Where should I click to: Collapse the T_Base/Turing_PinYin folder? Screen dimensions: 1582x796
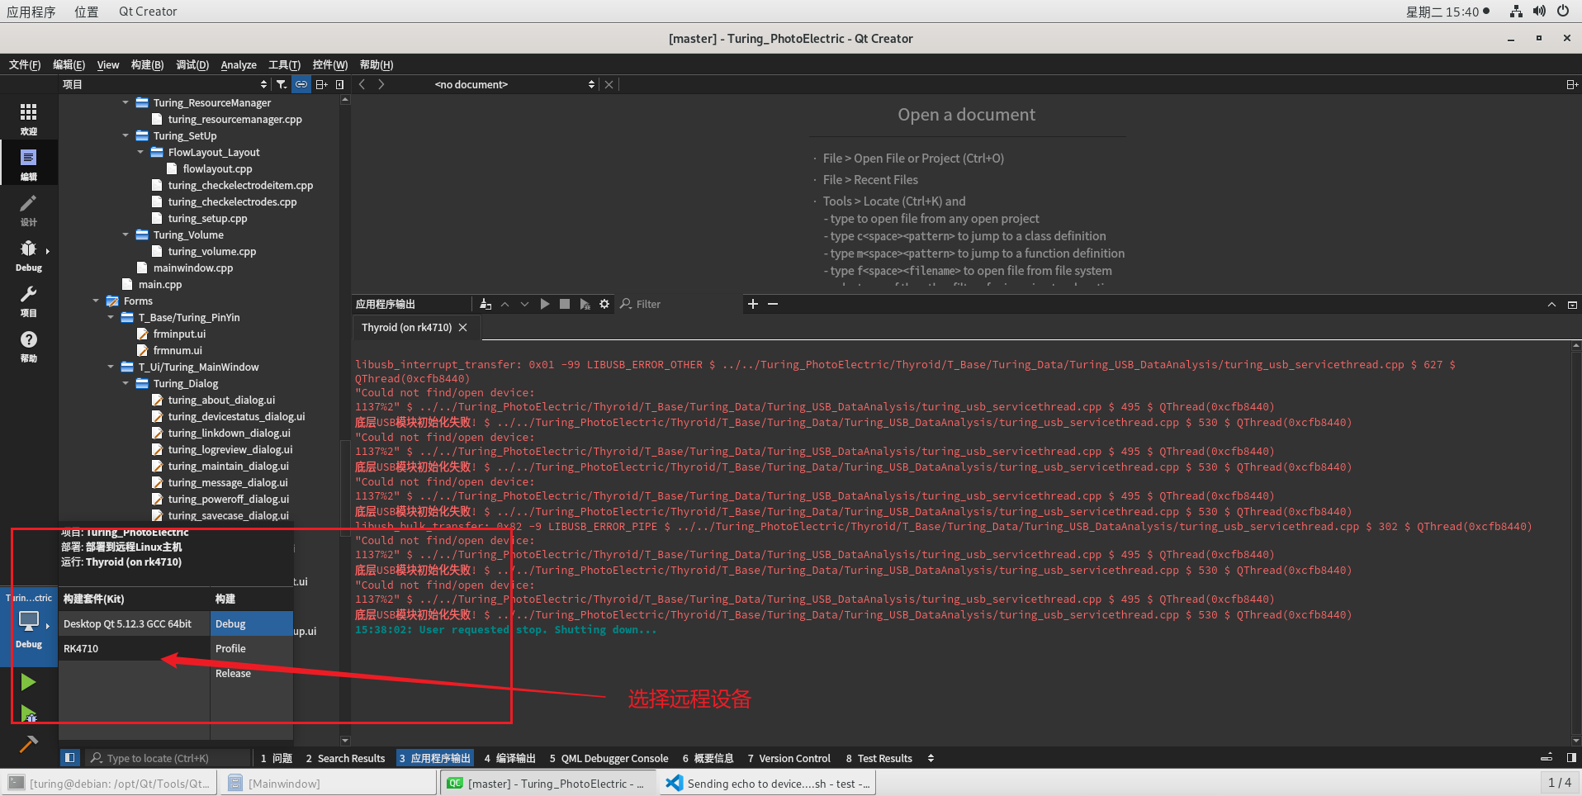pyautogui.click(x=111, y=317)
